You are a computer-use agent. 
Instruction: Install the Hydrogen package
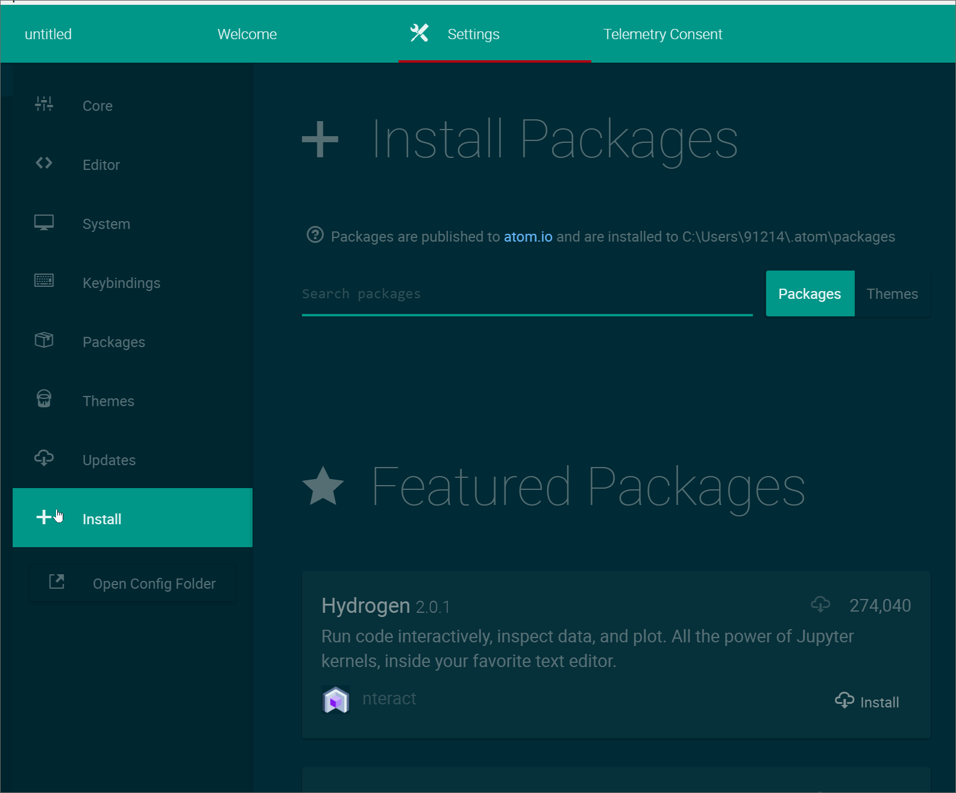click(867, 701)
